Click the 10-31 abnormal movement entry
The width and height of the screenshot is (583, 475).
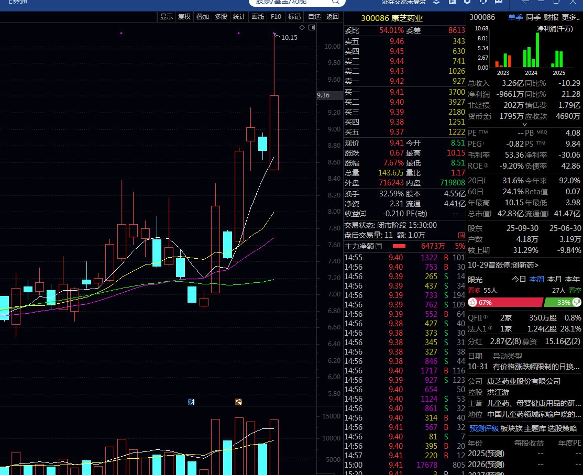click(x=524, y=367)
